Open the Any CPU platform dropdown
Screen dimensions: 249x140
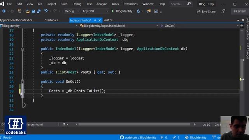click(95, 11)
